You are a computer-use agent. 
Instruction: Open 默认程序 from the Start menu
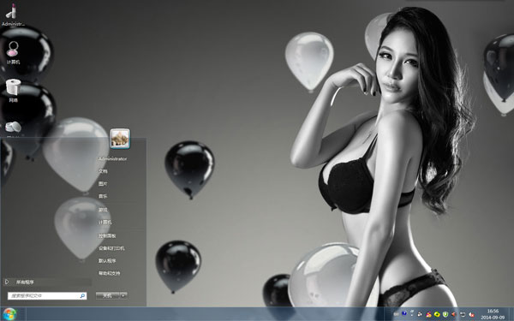[x=107, y=261]
